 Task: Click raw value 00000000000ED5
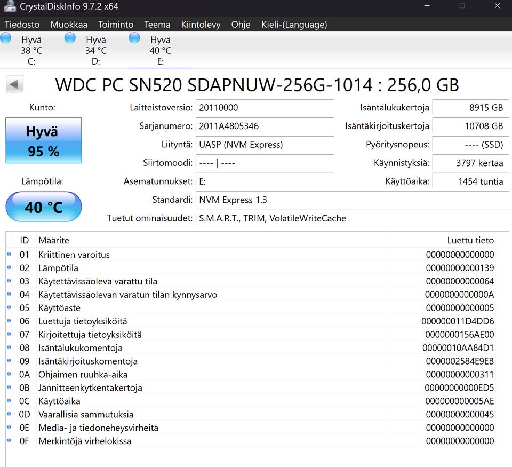pos(459,388)
